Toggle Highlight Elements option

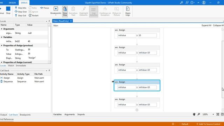coord(84,12)
